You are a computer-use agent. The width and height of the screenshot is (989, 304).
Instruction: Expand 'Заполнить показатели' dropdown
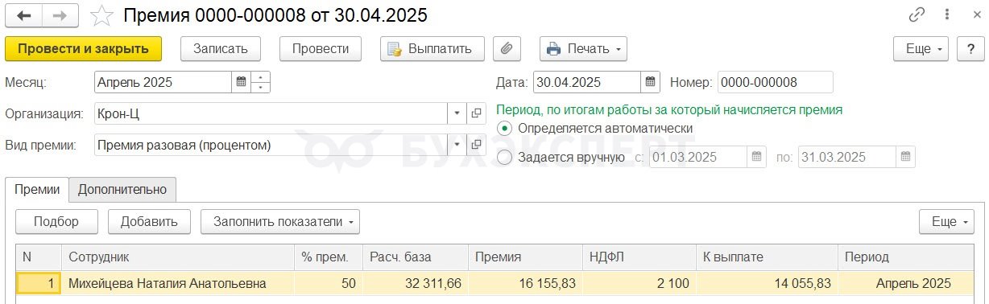(x=280, y=221)
